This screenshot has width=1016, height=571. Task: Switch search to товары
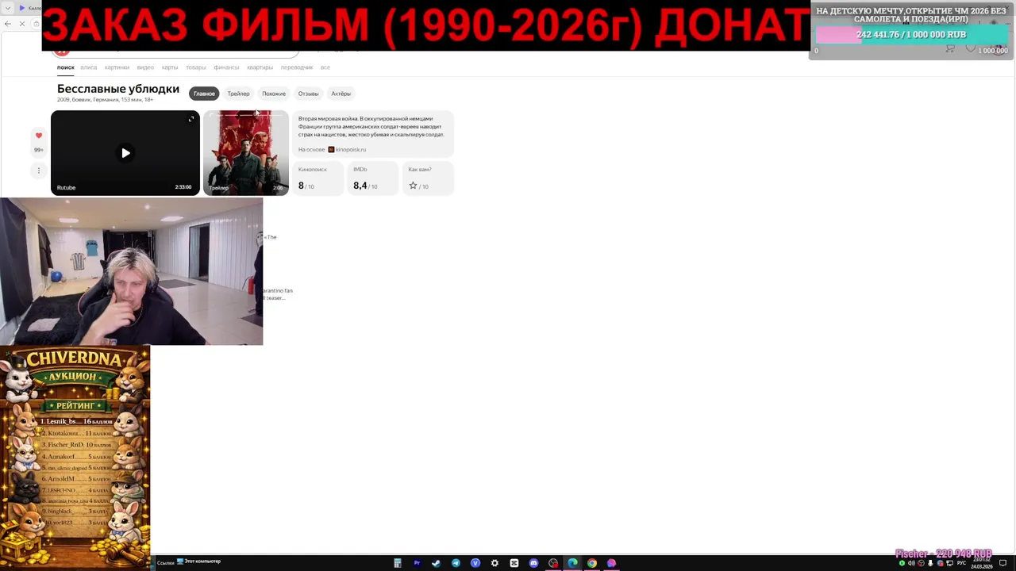point(196,67)
